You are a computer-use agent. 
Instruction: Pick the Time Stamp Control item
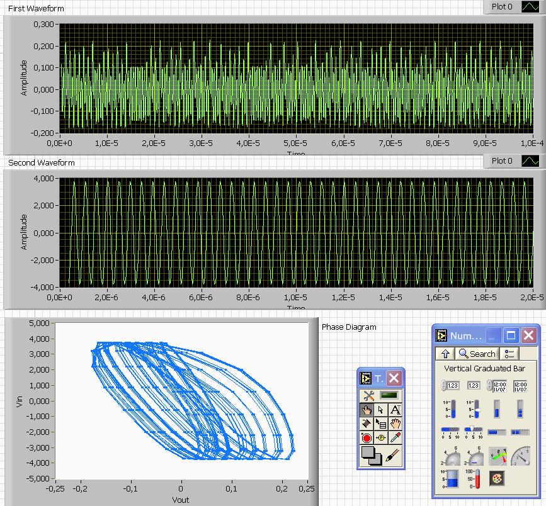pos(497,386)
